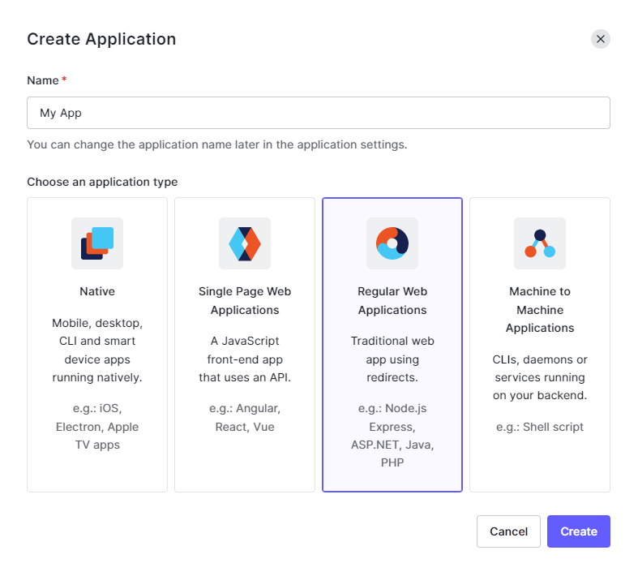Choose the Single Page Web Applications title
638x572 pixels.
tap(245, 300)
